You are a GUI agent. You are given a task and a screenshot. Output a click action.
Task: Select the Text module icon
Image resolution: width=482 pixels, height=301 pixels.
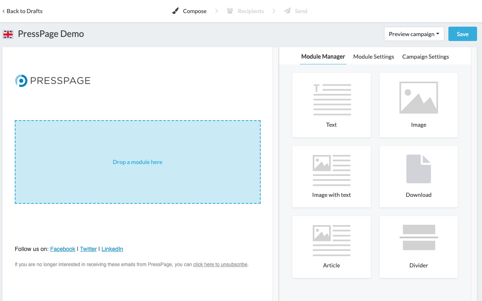[331, 98]
